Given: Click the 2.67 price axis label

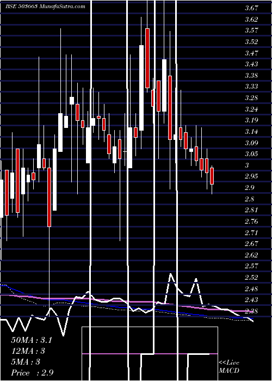Looking at the screenshot, I should click(x=251, y=244).
